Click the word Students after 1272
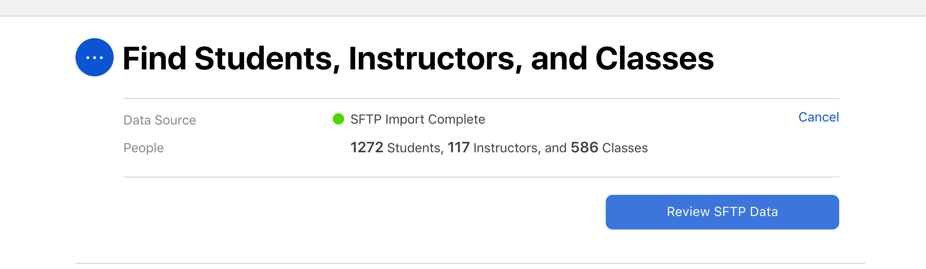Viewport: 926px width, 269px height. [x=415, y=148]
